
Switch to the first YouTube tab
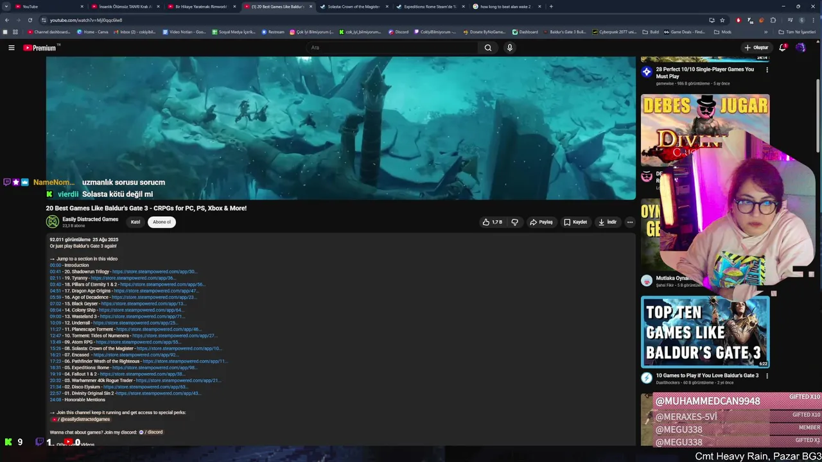point(48,6)
